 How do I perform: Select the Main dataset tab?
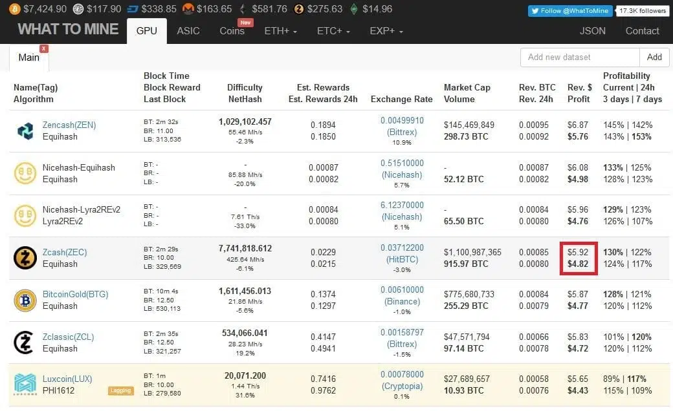pos(28,58)
